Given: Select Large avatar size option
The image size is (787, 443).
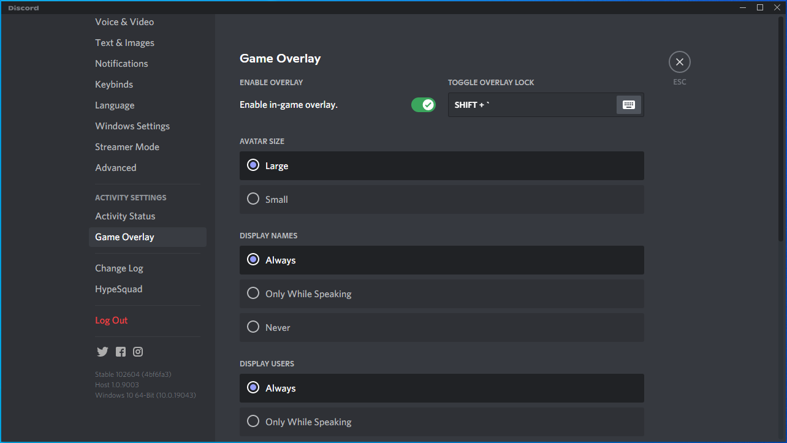Looking at the screenshot, I should (x=253, y=165).
